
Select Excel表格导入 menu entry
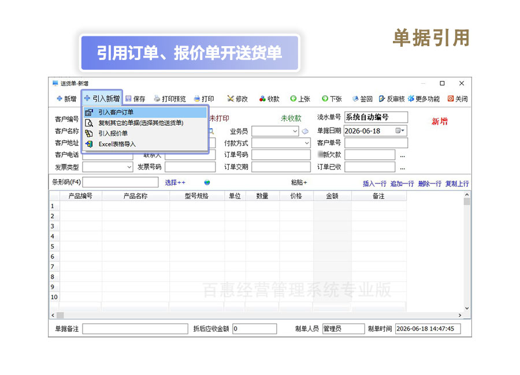[x=145, y=144]
